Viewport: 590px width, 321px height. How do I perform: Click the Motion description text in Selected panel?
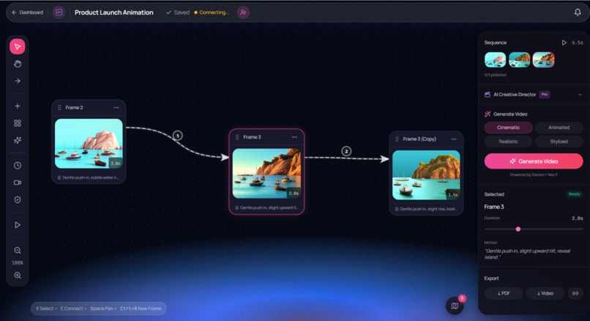click(x=528, y=254)
